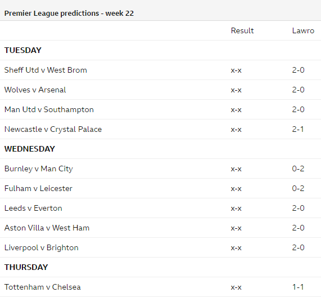Select the 0-2 prediction for Fulham v Leicester
The width and height of the screenshot is (321, 297).
[298, 188]
